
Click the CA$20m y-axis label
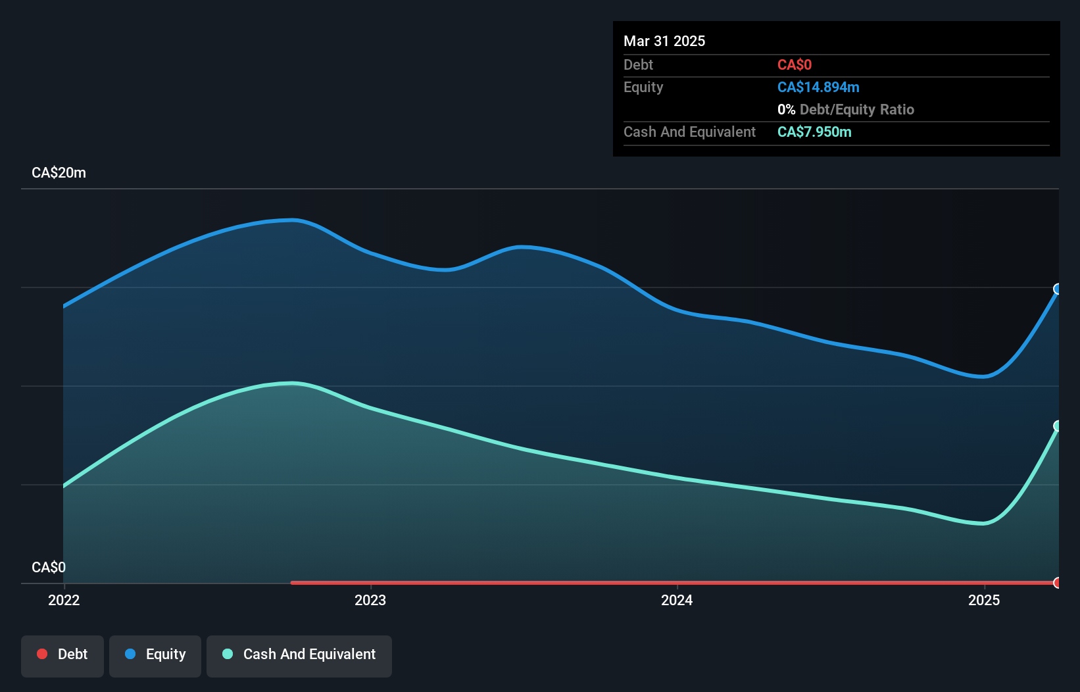coord(59,172)
